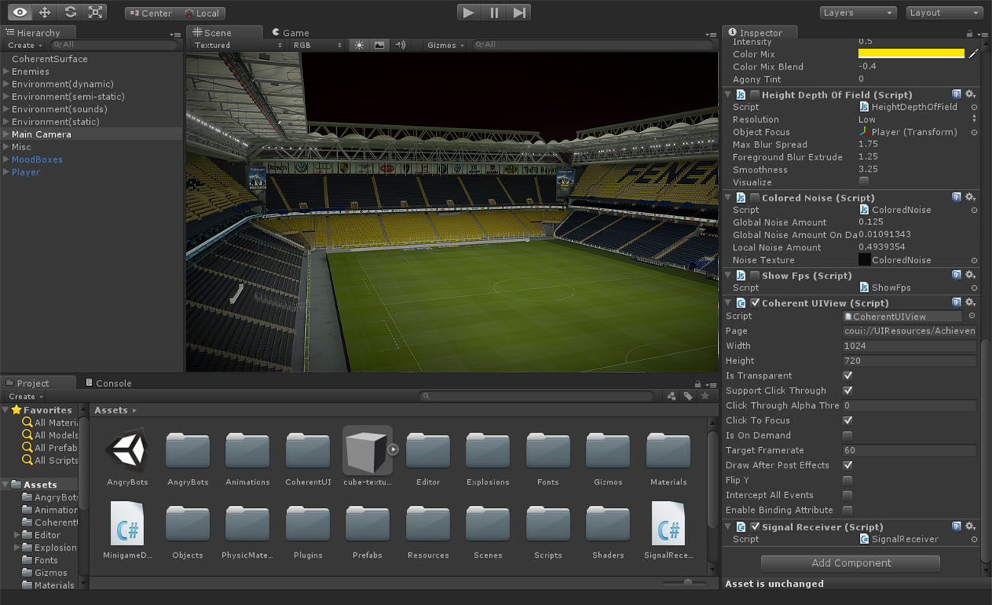Click the Add Component button
The image size is (992, 605).
point(850,563)
